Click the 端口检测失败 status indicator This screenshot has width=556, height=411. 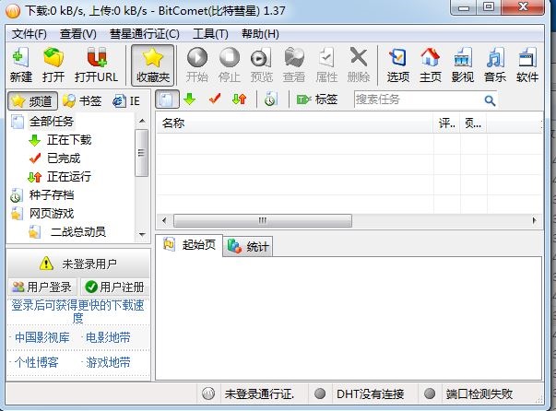point(479,394)
